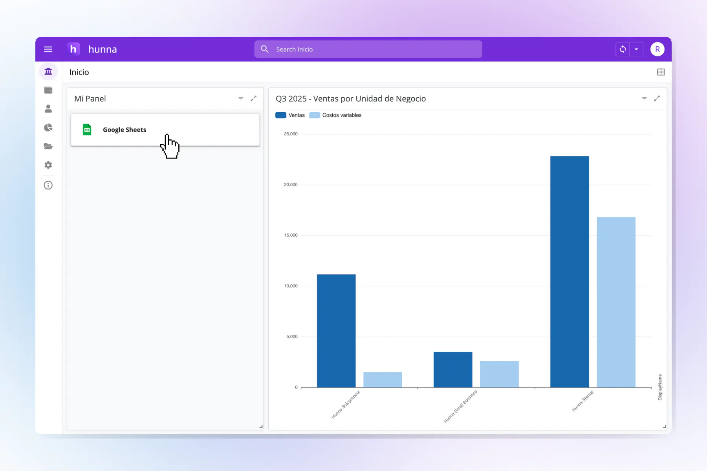Filter the Mi Panel widget
707x471 pixels.
[241, 99]
